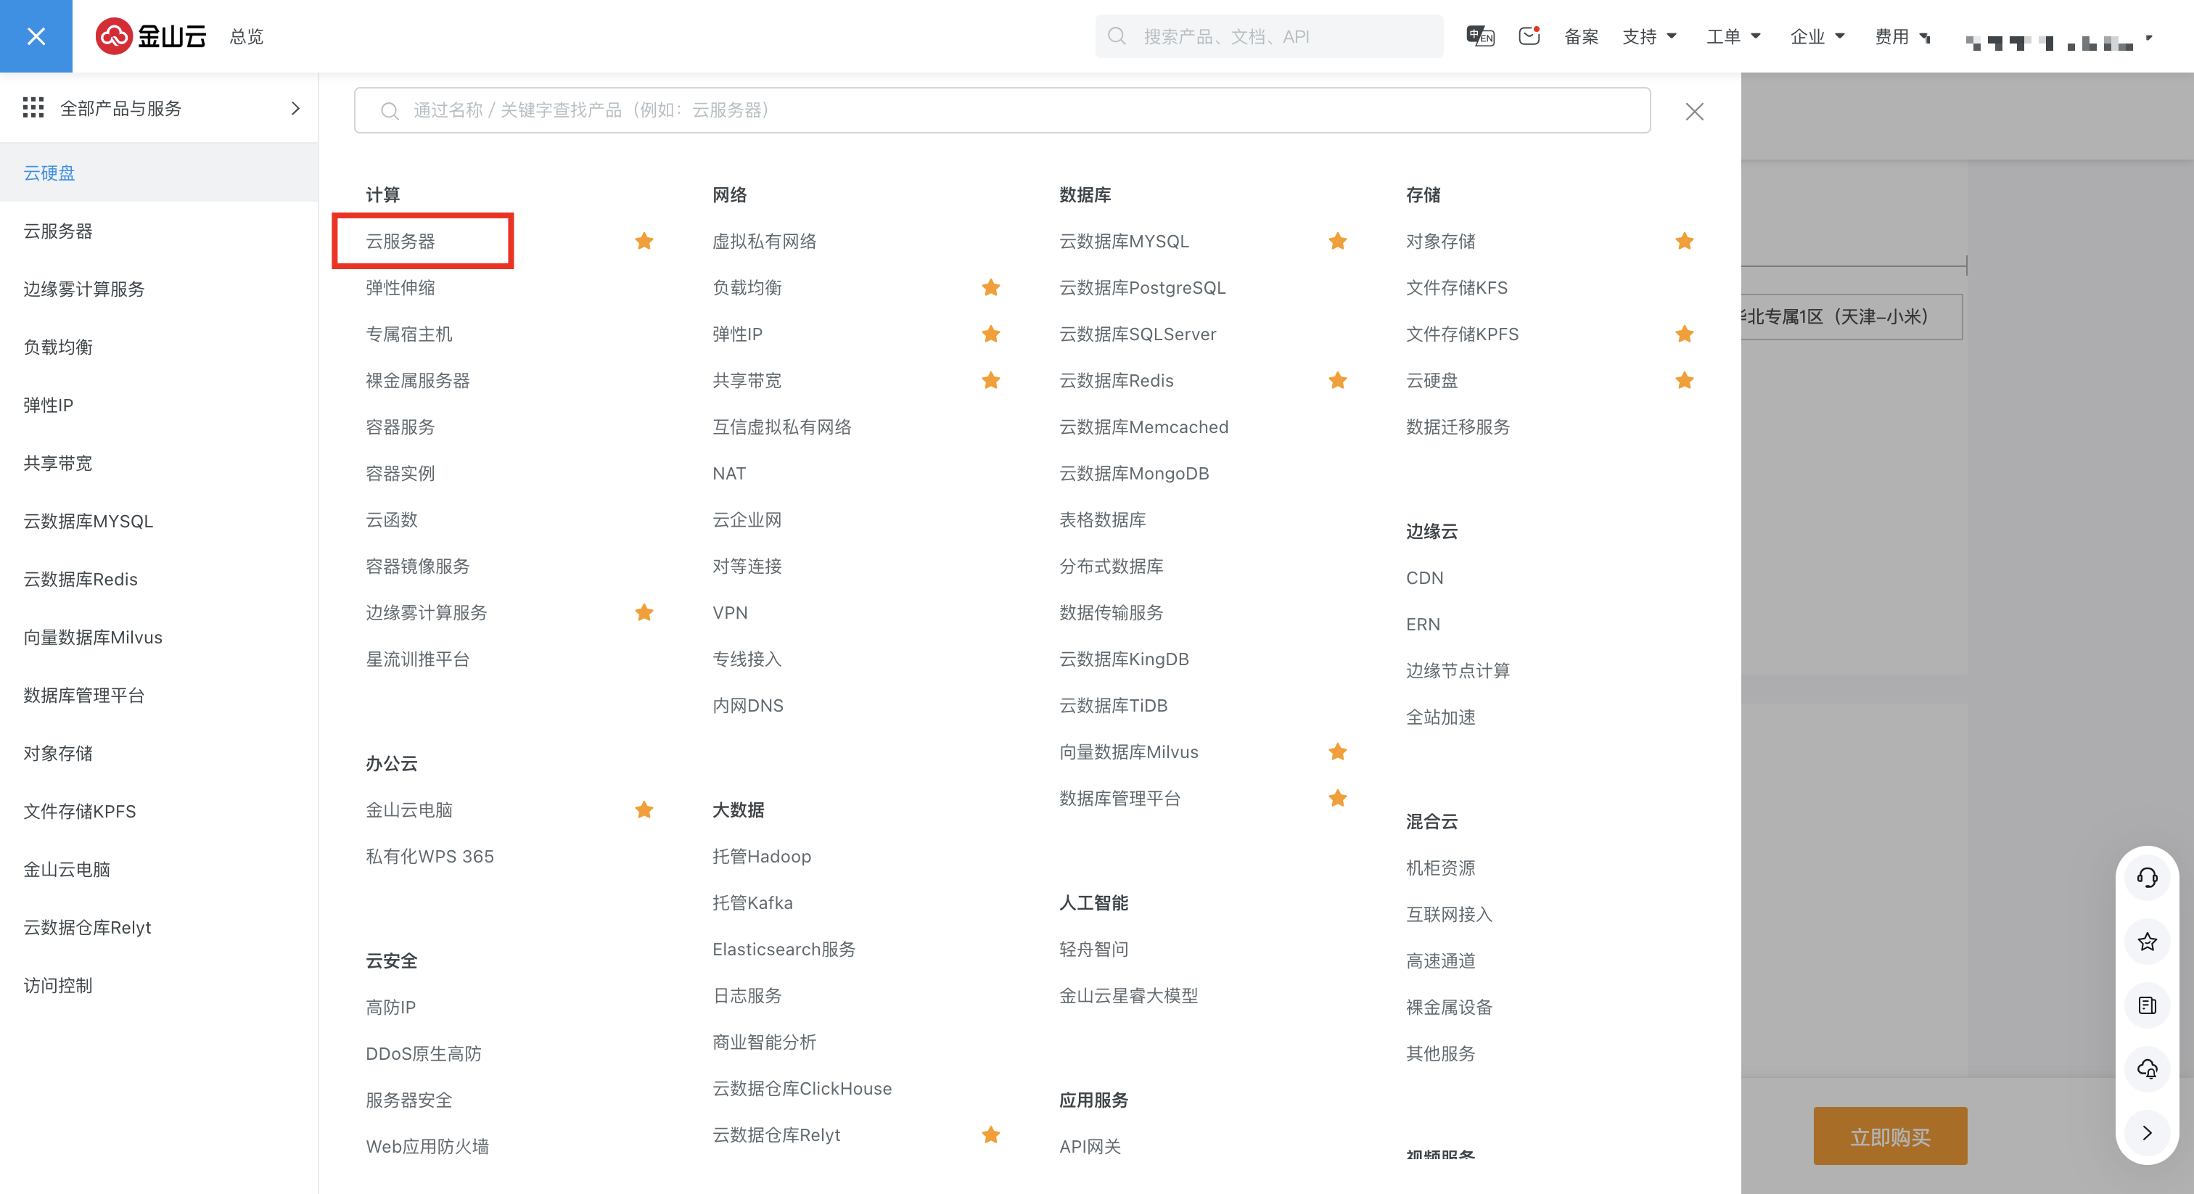Click the 立即购买 button
This screenshot has height=1194, width=2194.
click(x=1889, y=1136)
